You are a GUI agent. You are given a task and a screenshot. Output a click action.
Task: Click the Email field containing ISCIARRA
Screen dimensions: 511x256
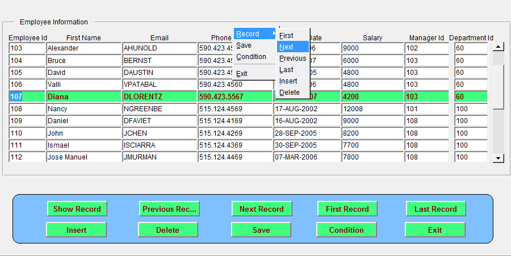160,145
